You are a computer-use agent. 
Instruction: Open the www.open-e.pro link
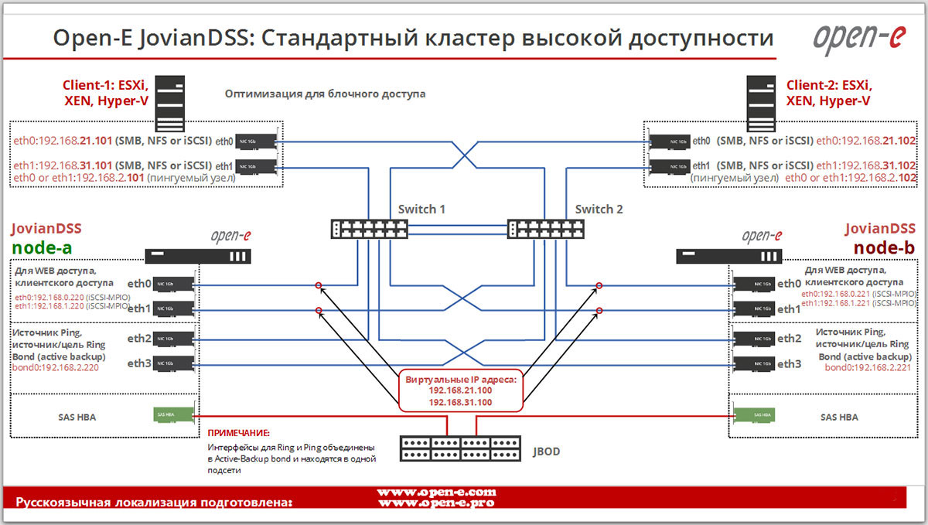436,503
